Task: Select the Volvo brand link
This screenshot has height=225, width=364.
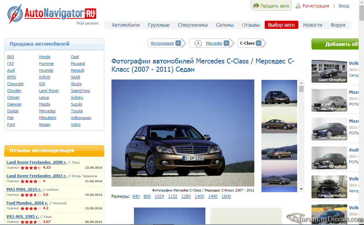Action: coord(76,124)
